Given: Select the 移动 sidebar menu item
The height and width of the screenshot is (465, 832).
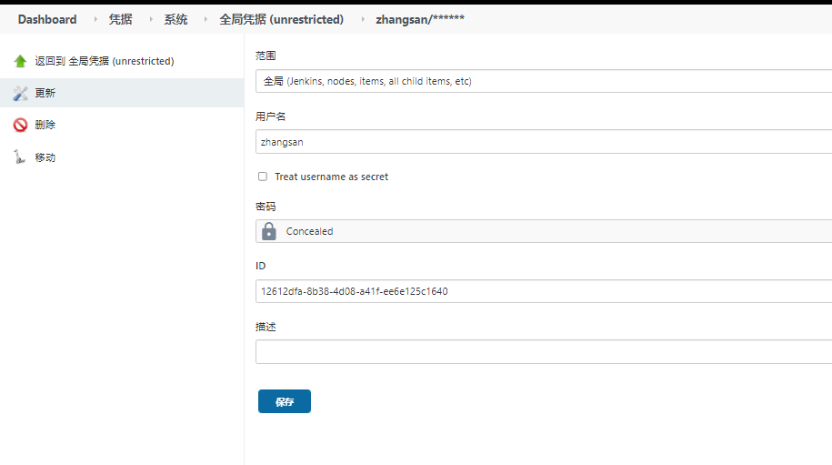Looking at the screenshot, I should [45, 157].
